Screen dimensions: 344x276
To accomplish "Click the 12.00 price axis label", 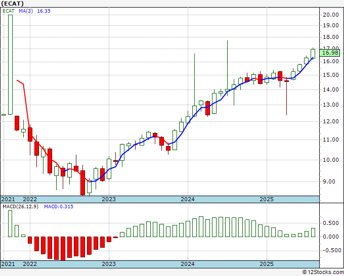I will (x=331, y=121).
